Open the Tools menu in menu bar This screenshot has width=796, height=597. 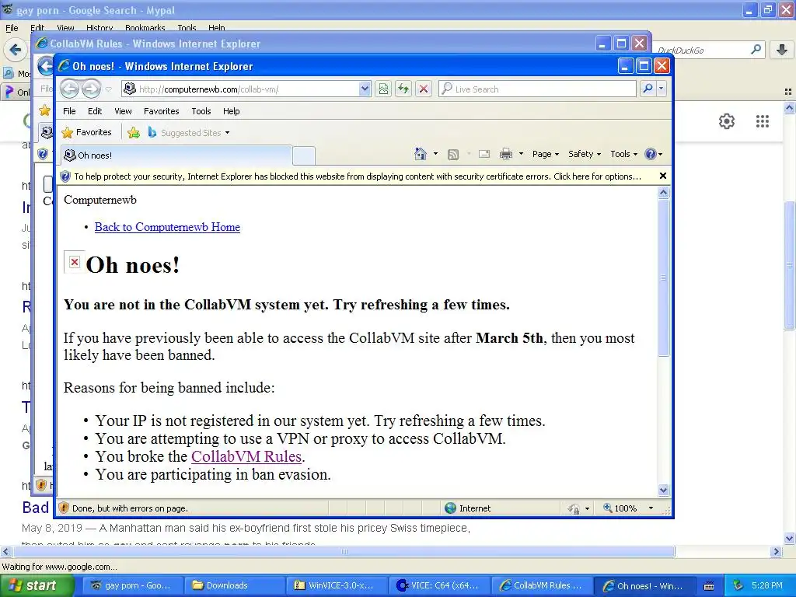pos(201,111)
